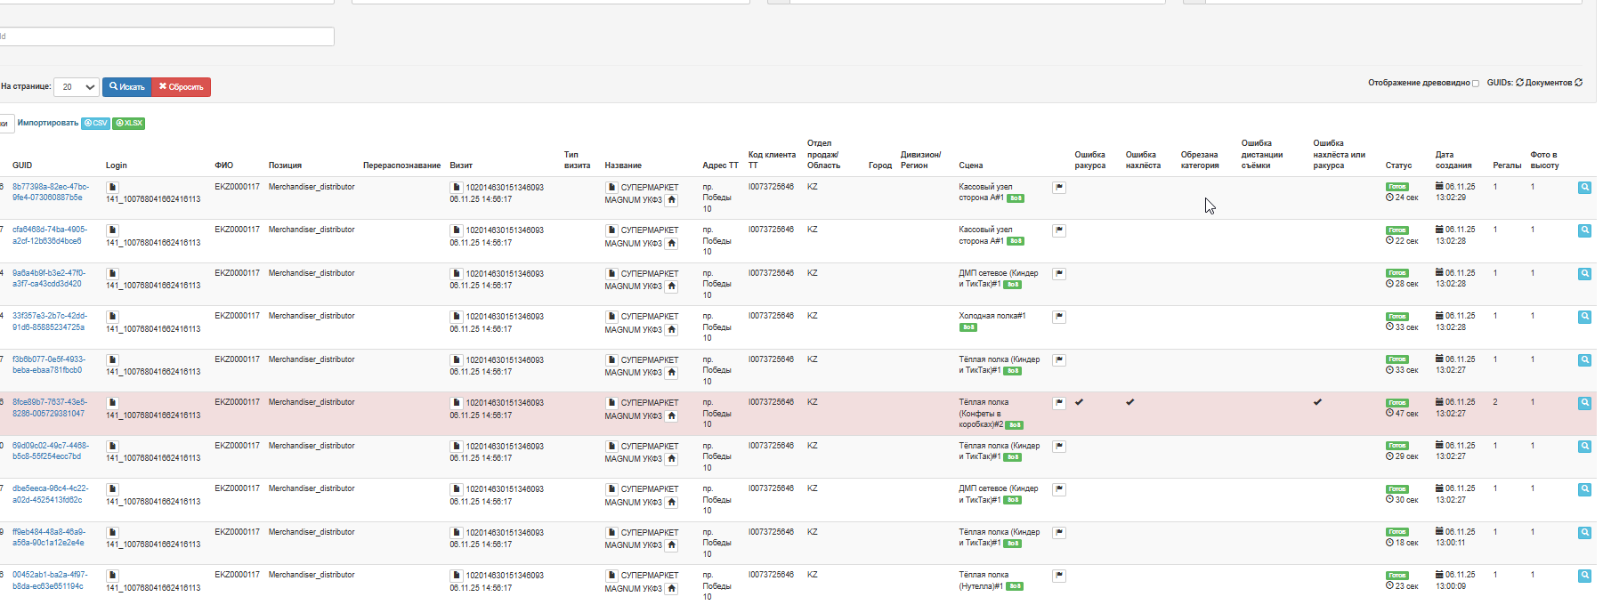The width and height of the screenshot is (1603, 605).
Task: Open the На странице per-page dropdown
Action: (x=77, y=87)
